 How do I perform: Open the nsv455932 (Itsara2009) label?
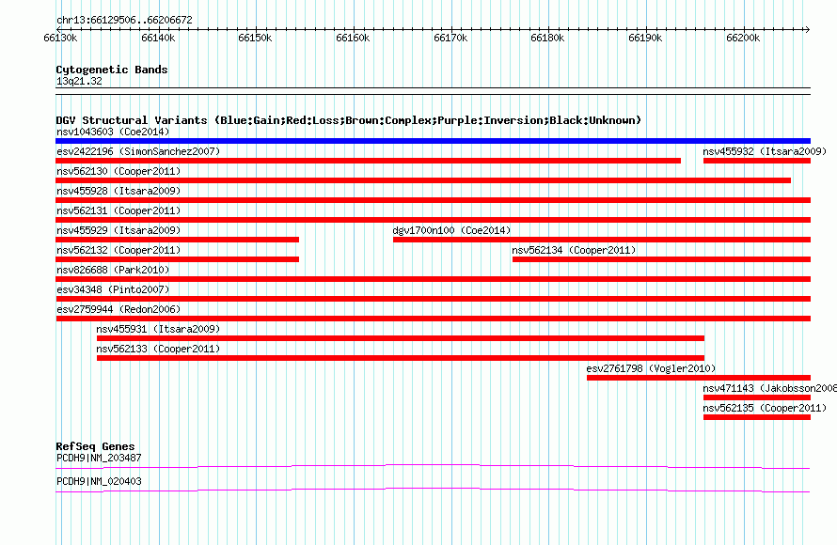(765, 151)
